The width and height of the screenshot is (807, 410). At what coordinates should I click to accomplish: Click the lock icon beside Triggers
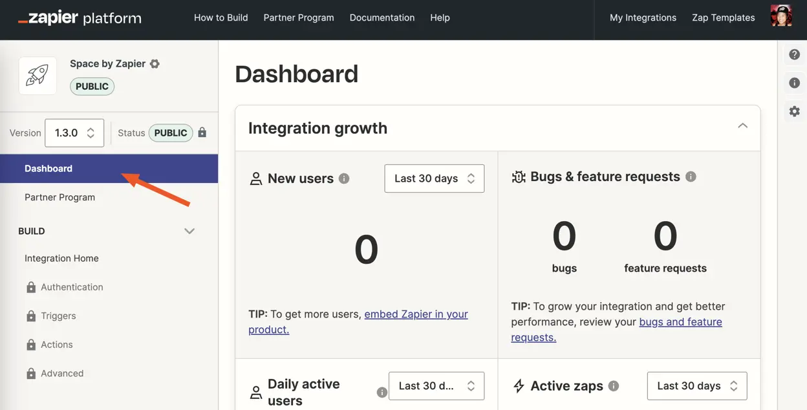[30, 316]
